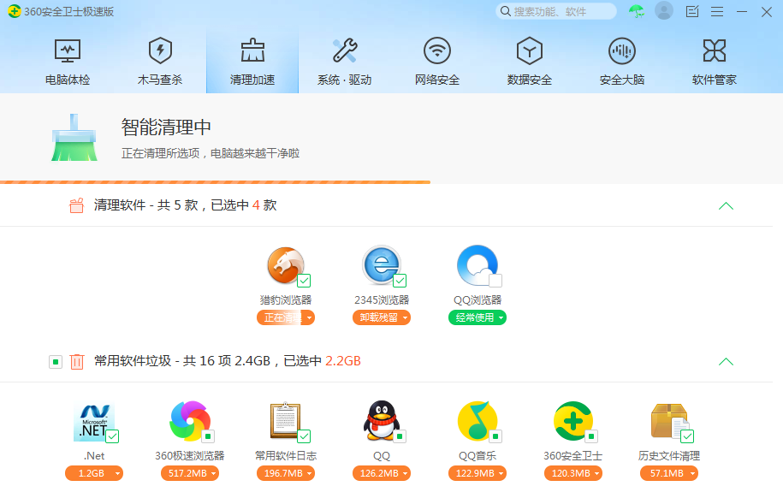Click the 猎豹浏览器 name label
Image resolution: width=783 pixels, height=492 pixels.
(x=286, y=299)
